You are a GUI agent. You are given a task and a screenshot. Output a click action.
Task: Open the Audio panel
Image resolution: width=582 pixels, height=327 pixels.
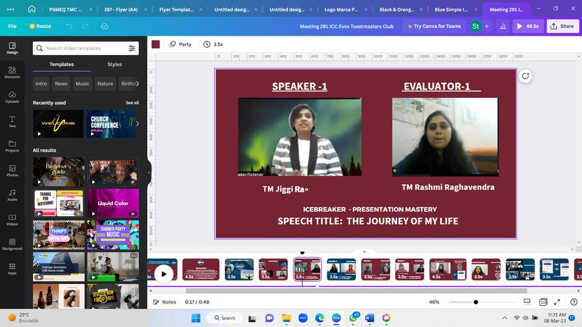coord(12,195)
